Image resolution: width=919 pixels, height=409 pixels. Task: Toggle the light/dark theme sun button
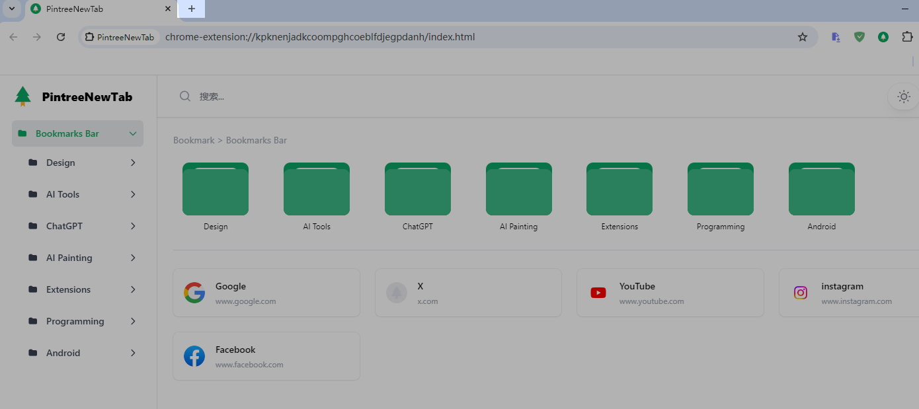pos(903,96)
